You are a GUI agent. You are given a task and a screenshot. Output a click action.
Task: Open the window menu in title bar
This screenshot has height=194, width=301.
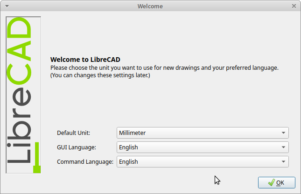click(x=7, y=6)
